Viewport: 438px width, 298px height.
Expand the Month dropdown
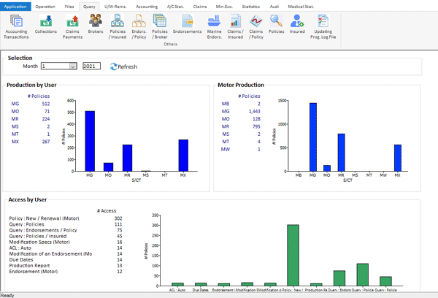click(72, 66)
